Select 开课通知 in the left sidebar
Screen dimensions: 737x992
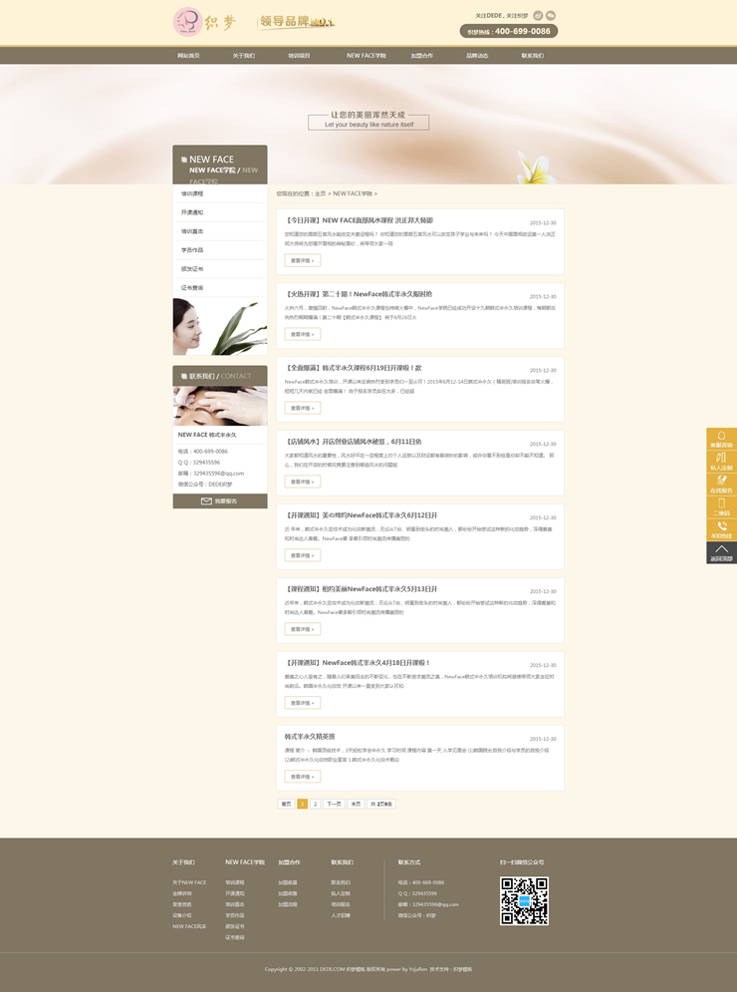(192, 212)
